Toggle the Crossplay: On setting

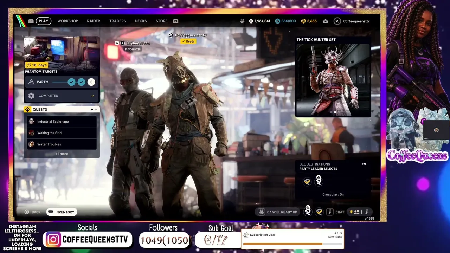pos(333,194)
